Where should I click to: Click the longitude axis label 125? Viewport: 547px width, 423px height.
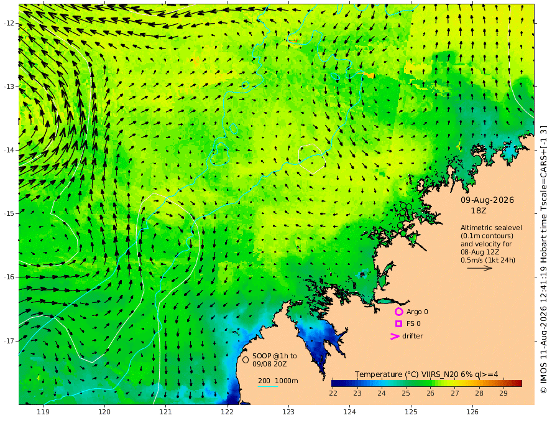coord(411,412)
